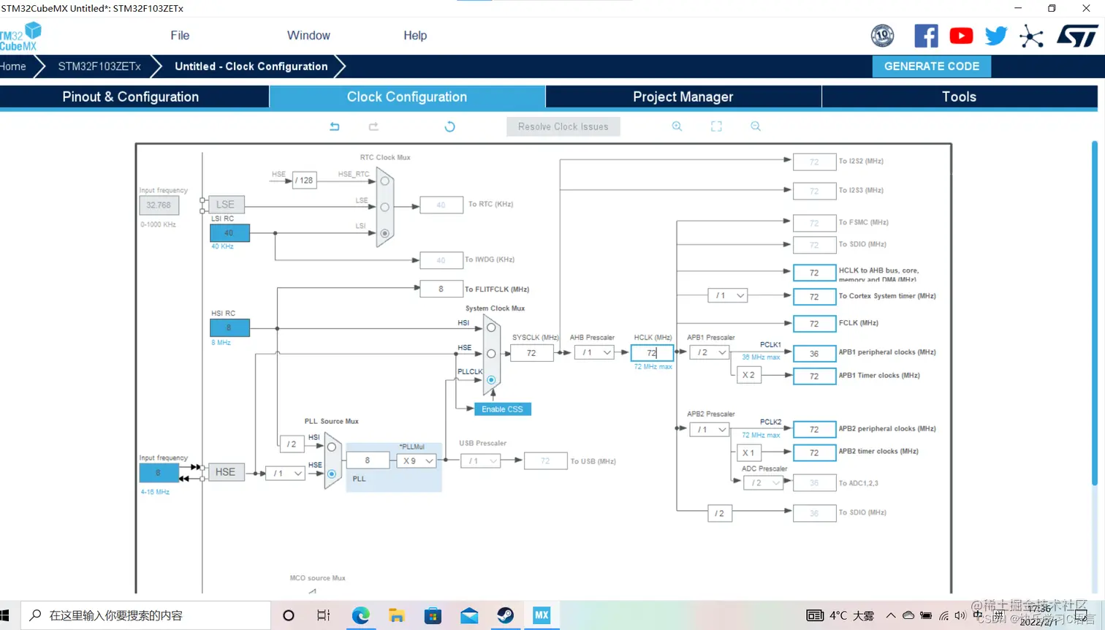Open the ST YouTube channel icon
The height and width of the screenshot is (630, 1105).
(x=961, y=36)
